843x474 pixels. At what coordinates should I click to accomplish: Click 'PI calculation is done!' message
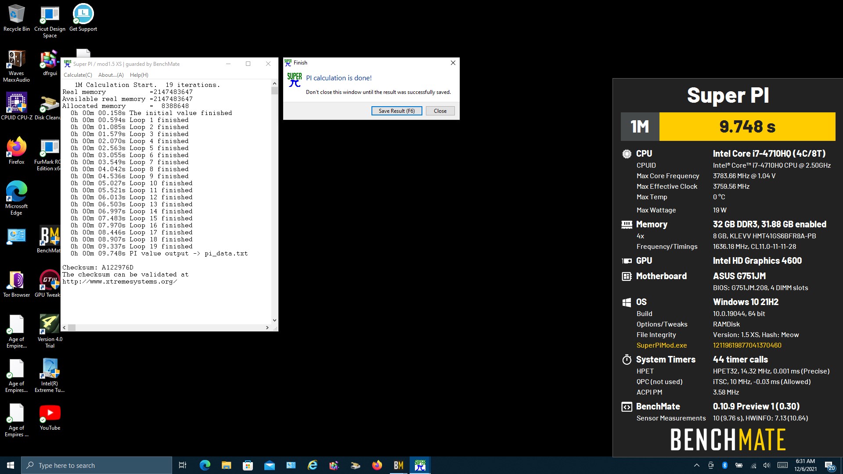339,78
